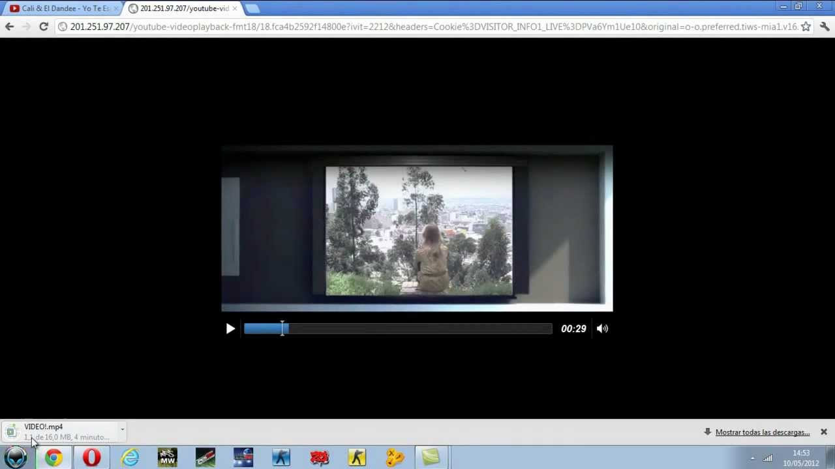Click the video frame showing girl sitting
835x469 pixels.
click(417, 228)
